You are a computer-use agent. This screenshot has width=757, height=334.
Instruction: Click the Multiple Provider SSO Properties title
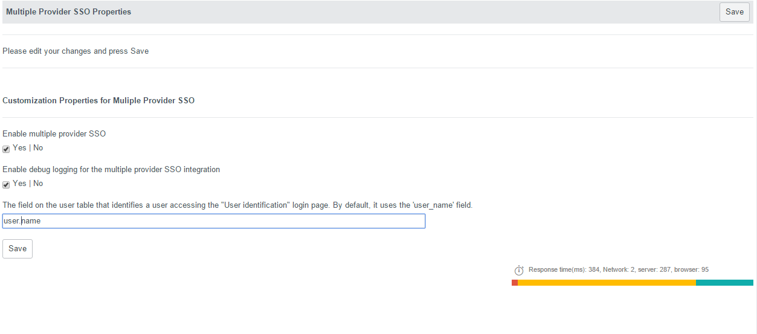(68, 12)
